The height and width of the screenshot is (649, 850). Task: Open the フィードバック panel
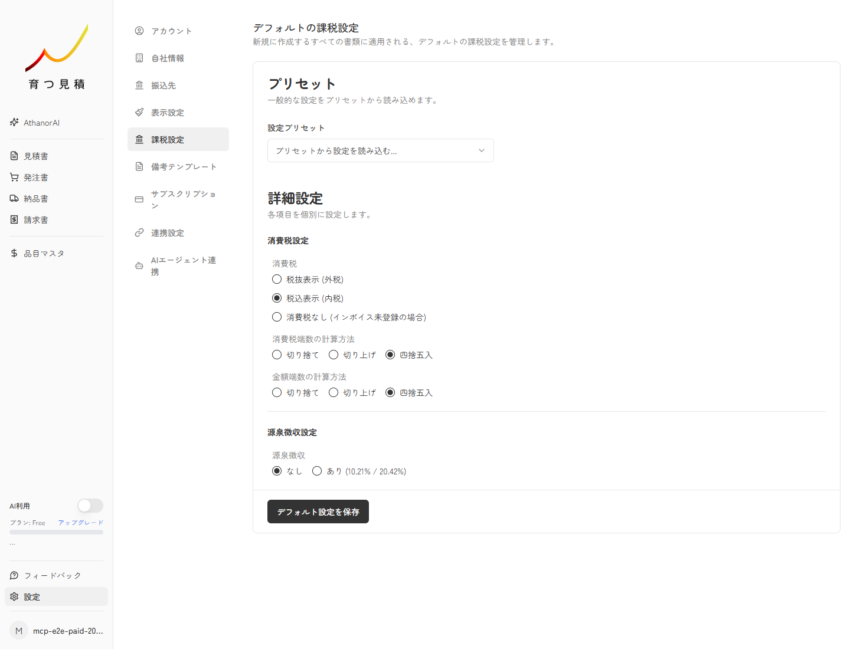pos(52,575)
